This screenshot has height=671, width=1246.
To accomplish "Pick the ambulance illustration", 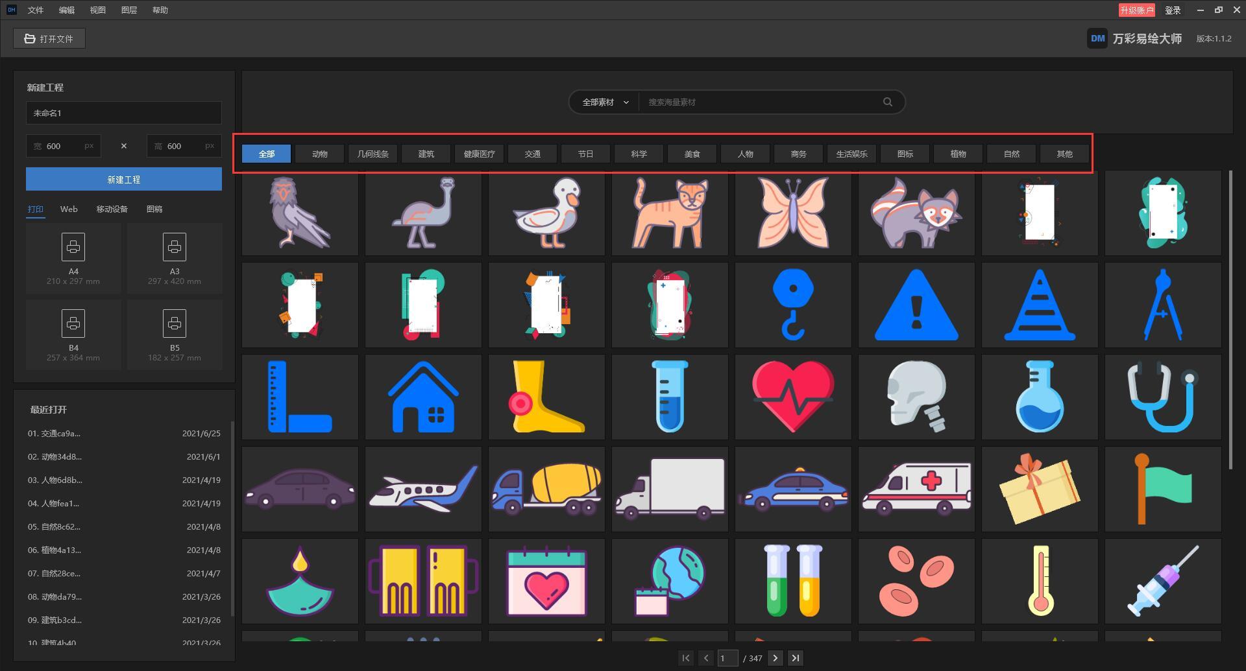I will pyautogui.click(x=916, y=489).
